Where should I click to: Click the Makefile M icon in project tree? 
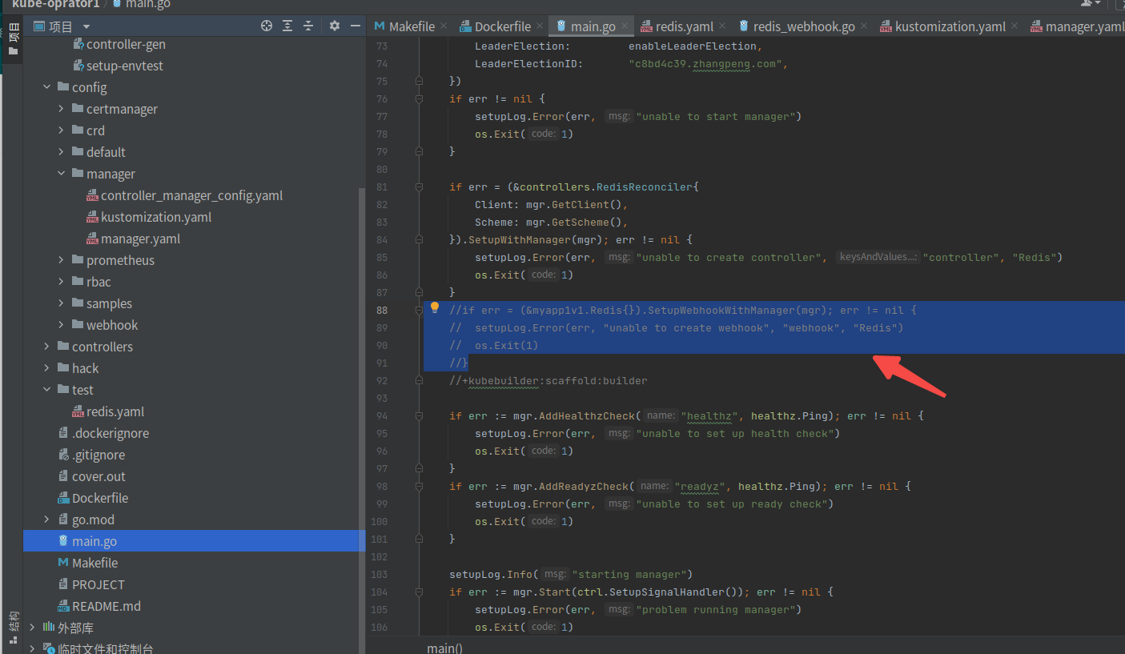point(63,563)
